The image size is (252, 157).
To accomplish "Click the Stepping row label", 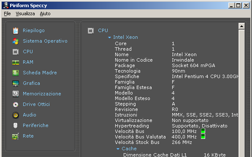I will coord(125,104).
